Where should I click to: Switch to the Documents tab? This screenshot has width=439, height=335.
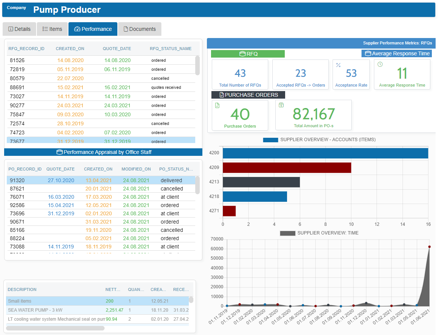point(140,29)
